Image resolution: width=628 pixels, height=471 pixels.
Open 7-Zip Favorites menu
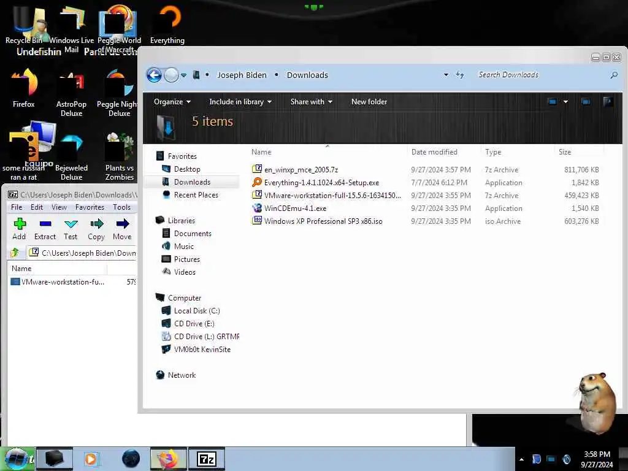(x=90, y=207)
